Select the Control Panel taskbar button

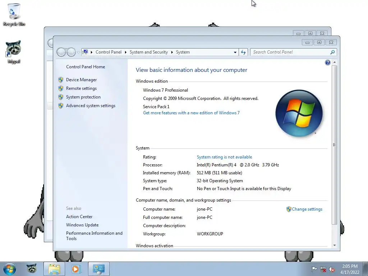[x=99, y=269]
